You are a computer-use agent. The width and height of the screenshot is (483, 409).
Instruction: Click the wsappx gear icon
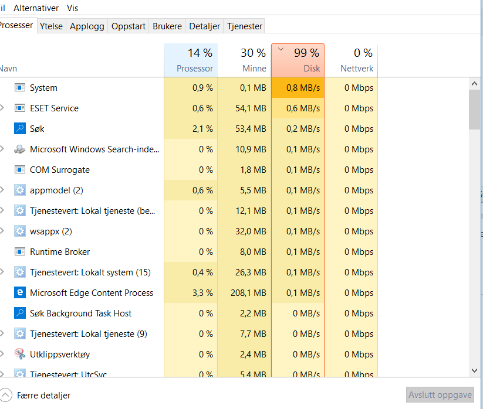click(x=20, y=231)
